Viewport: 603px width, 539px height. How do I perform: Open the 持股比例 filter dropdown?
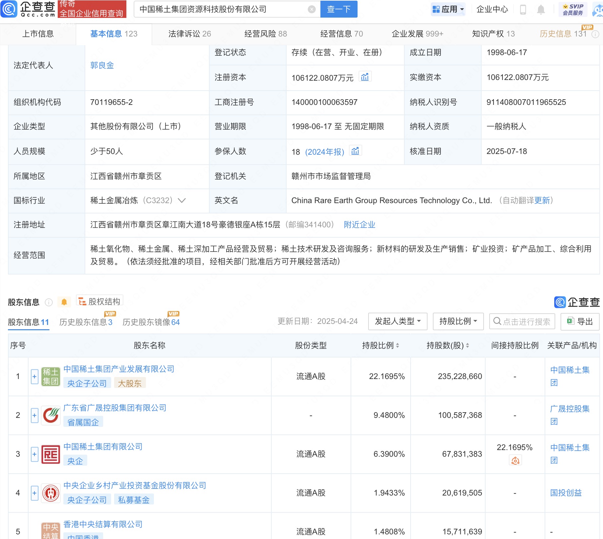458,321
